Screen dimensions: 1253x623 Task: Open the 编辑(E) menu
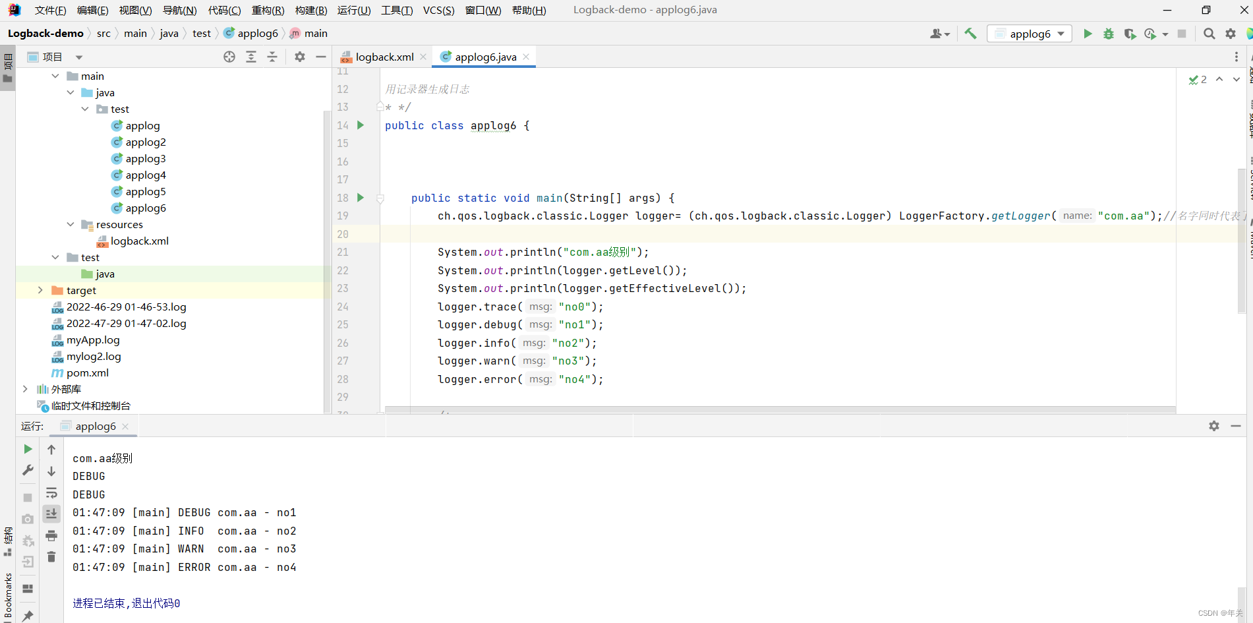coord(92,10)
